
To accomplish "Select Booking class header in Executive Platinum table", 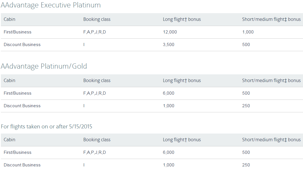I will [97, 19].
